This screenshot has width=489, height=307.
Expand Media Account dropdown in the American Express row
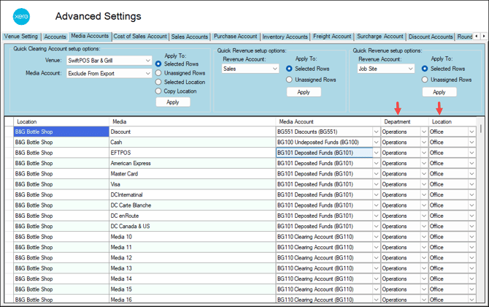376,163
